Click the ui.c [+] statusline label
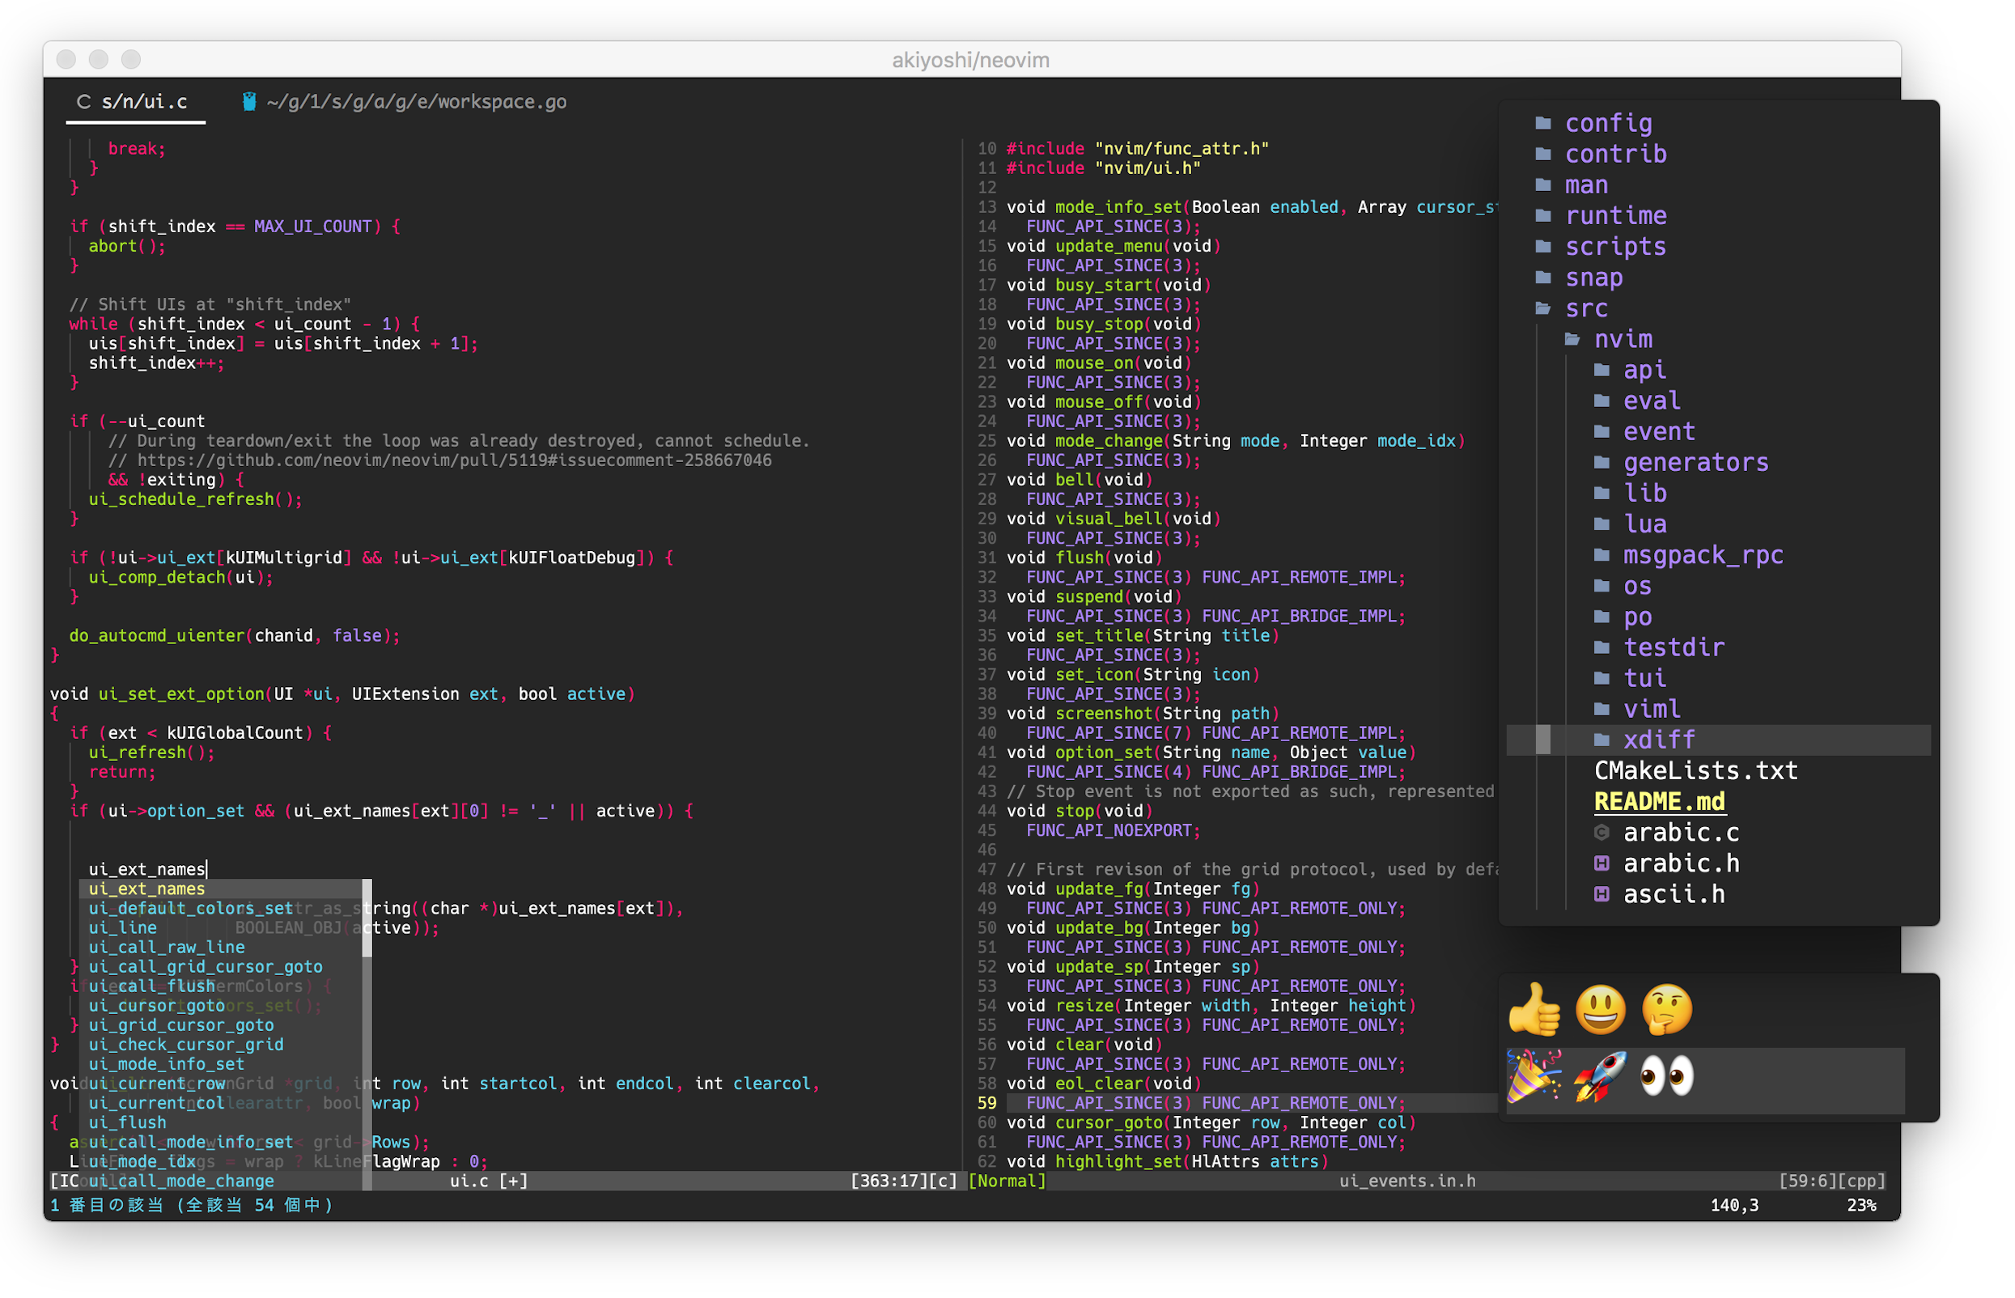This screenshot has width=2015, height=1298. coord(490,1181)
